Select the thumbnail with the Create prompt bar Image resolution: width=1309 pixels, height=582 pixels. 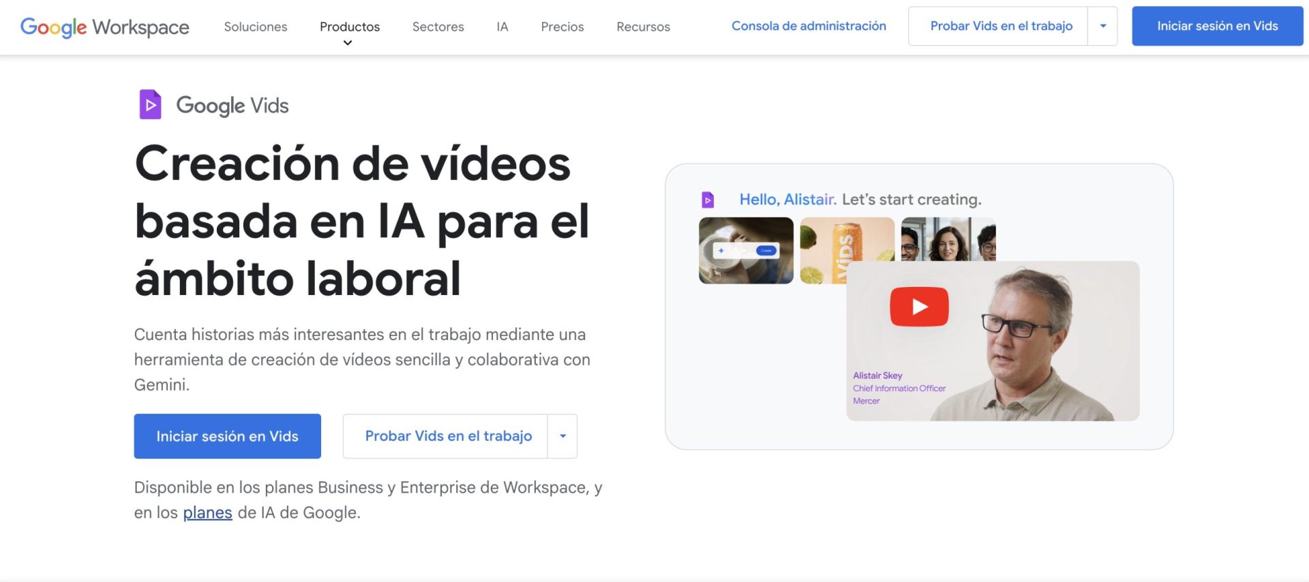coord(746,250)
